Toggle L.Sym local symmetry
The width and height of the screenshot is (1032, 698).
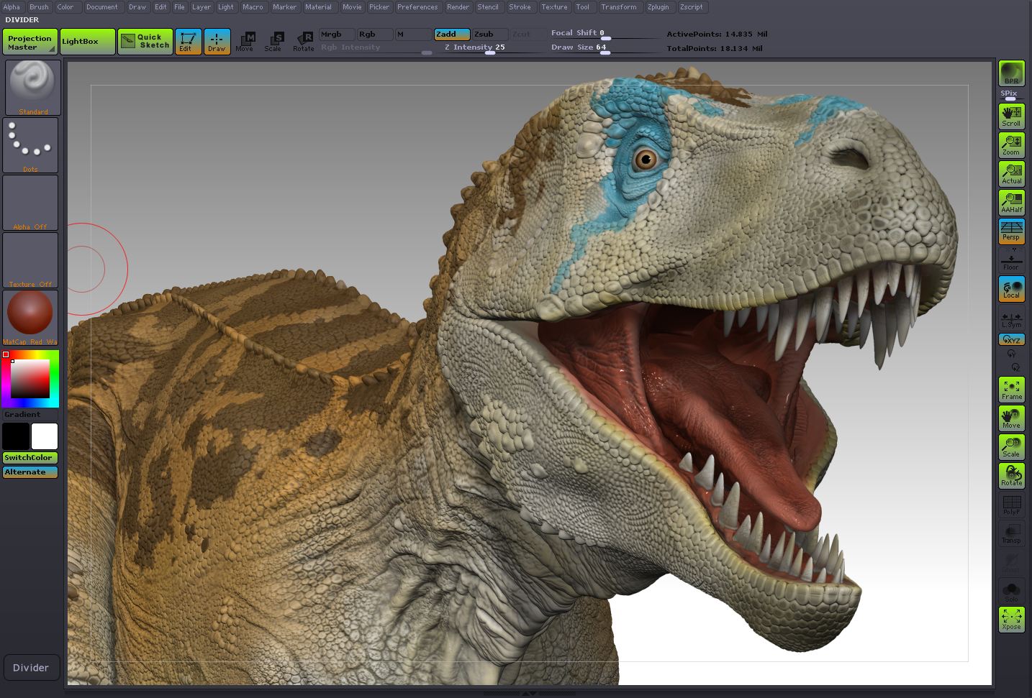pyautogui.click(x=1011, y=318)
